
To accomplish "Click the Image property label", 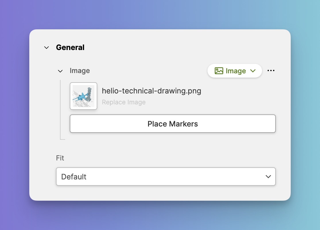I will 80,71.
